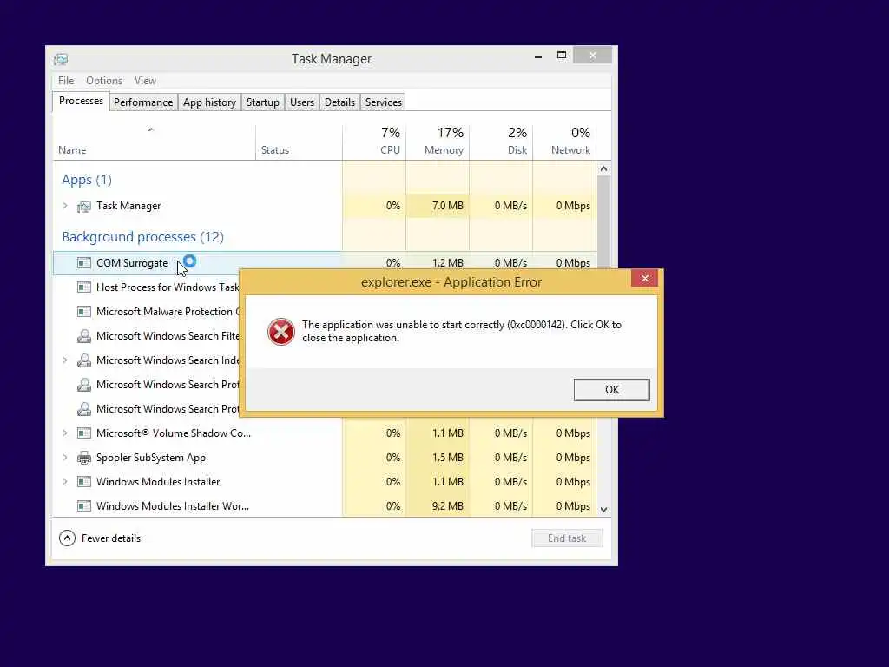Switch to the App history tab
Viewport: 889px width, 667px height.
209,102
